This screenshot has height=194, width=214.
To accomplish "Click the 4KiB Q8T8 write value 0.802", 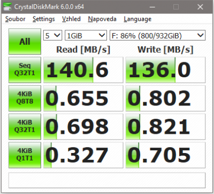I will tap(165, 98).
